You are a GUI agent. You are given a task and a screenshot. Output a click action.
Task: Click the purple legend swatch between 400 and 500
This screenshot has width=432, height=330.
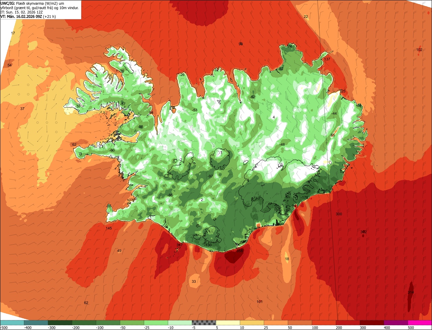[396, 323]
